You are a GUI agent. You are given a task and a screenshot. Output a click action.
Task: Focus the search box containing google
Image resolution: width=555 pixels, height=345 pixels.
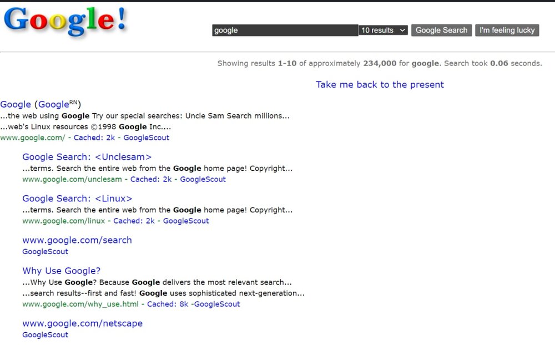285,31
